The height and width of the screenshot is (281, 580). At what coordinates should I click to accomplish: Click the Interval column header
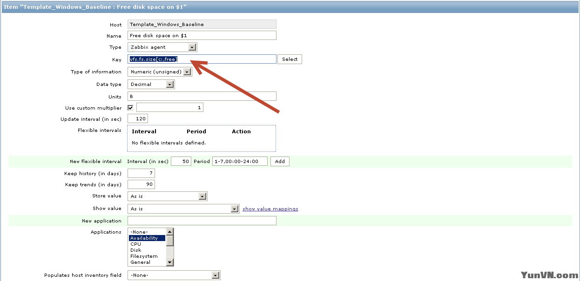(x=144, y=131)
